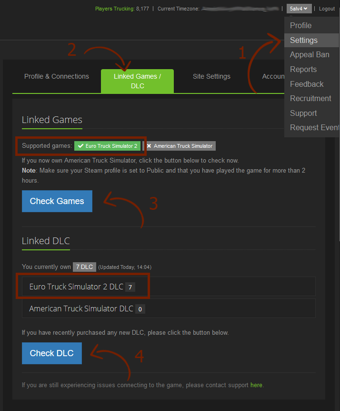340x411 pixels.
Task: Click the '7' badge next to ETS2 DLC
Action: [x=130, y=287]
